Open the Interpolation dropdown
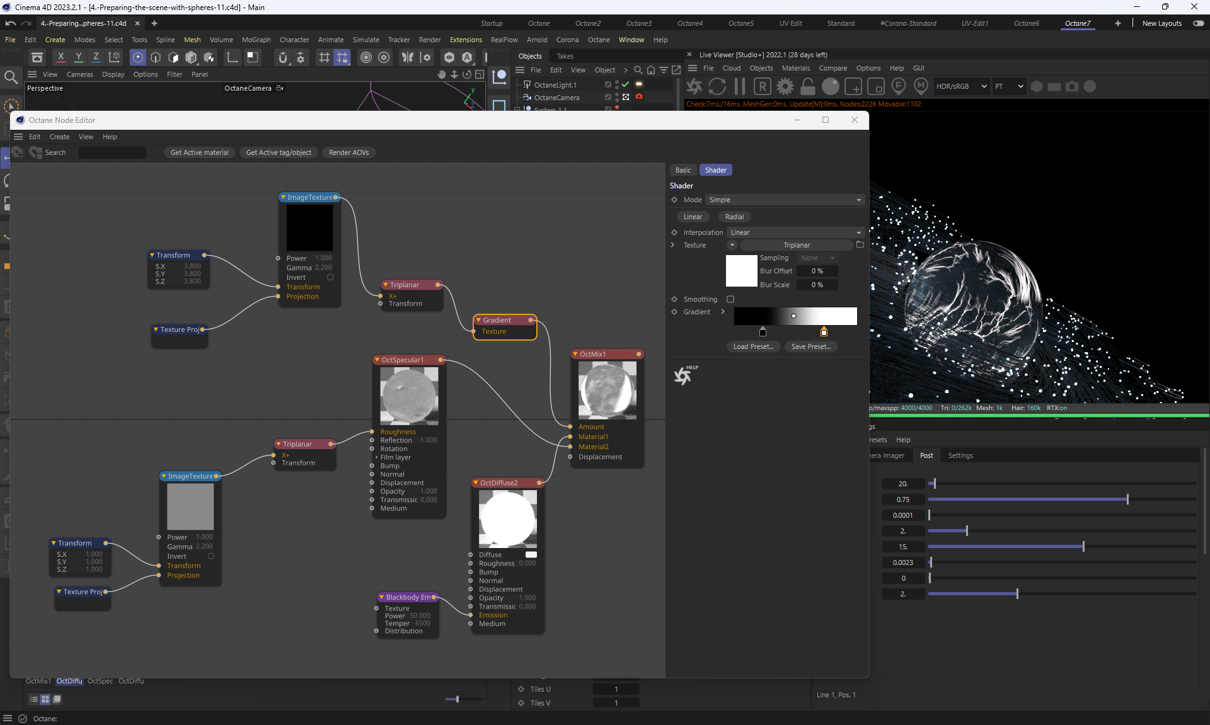The height and width of the screenshot is (725, 1210). click(795, 232)
